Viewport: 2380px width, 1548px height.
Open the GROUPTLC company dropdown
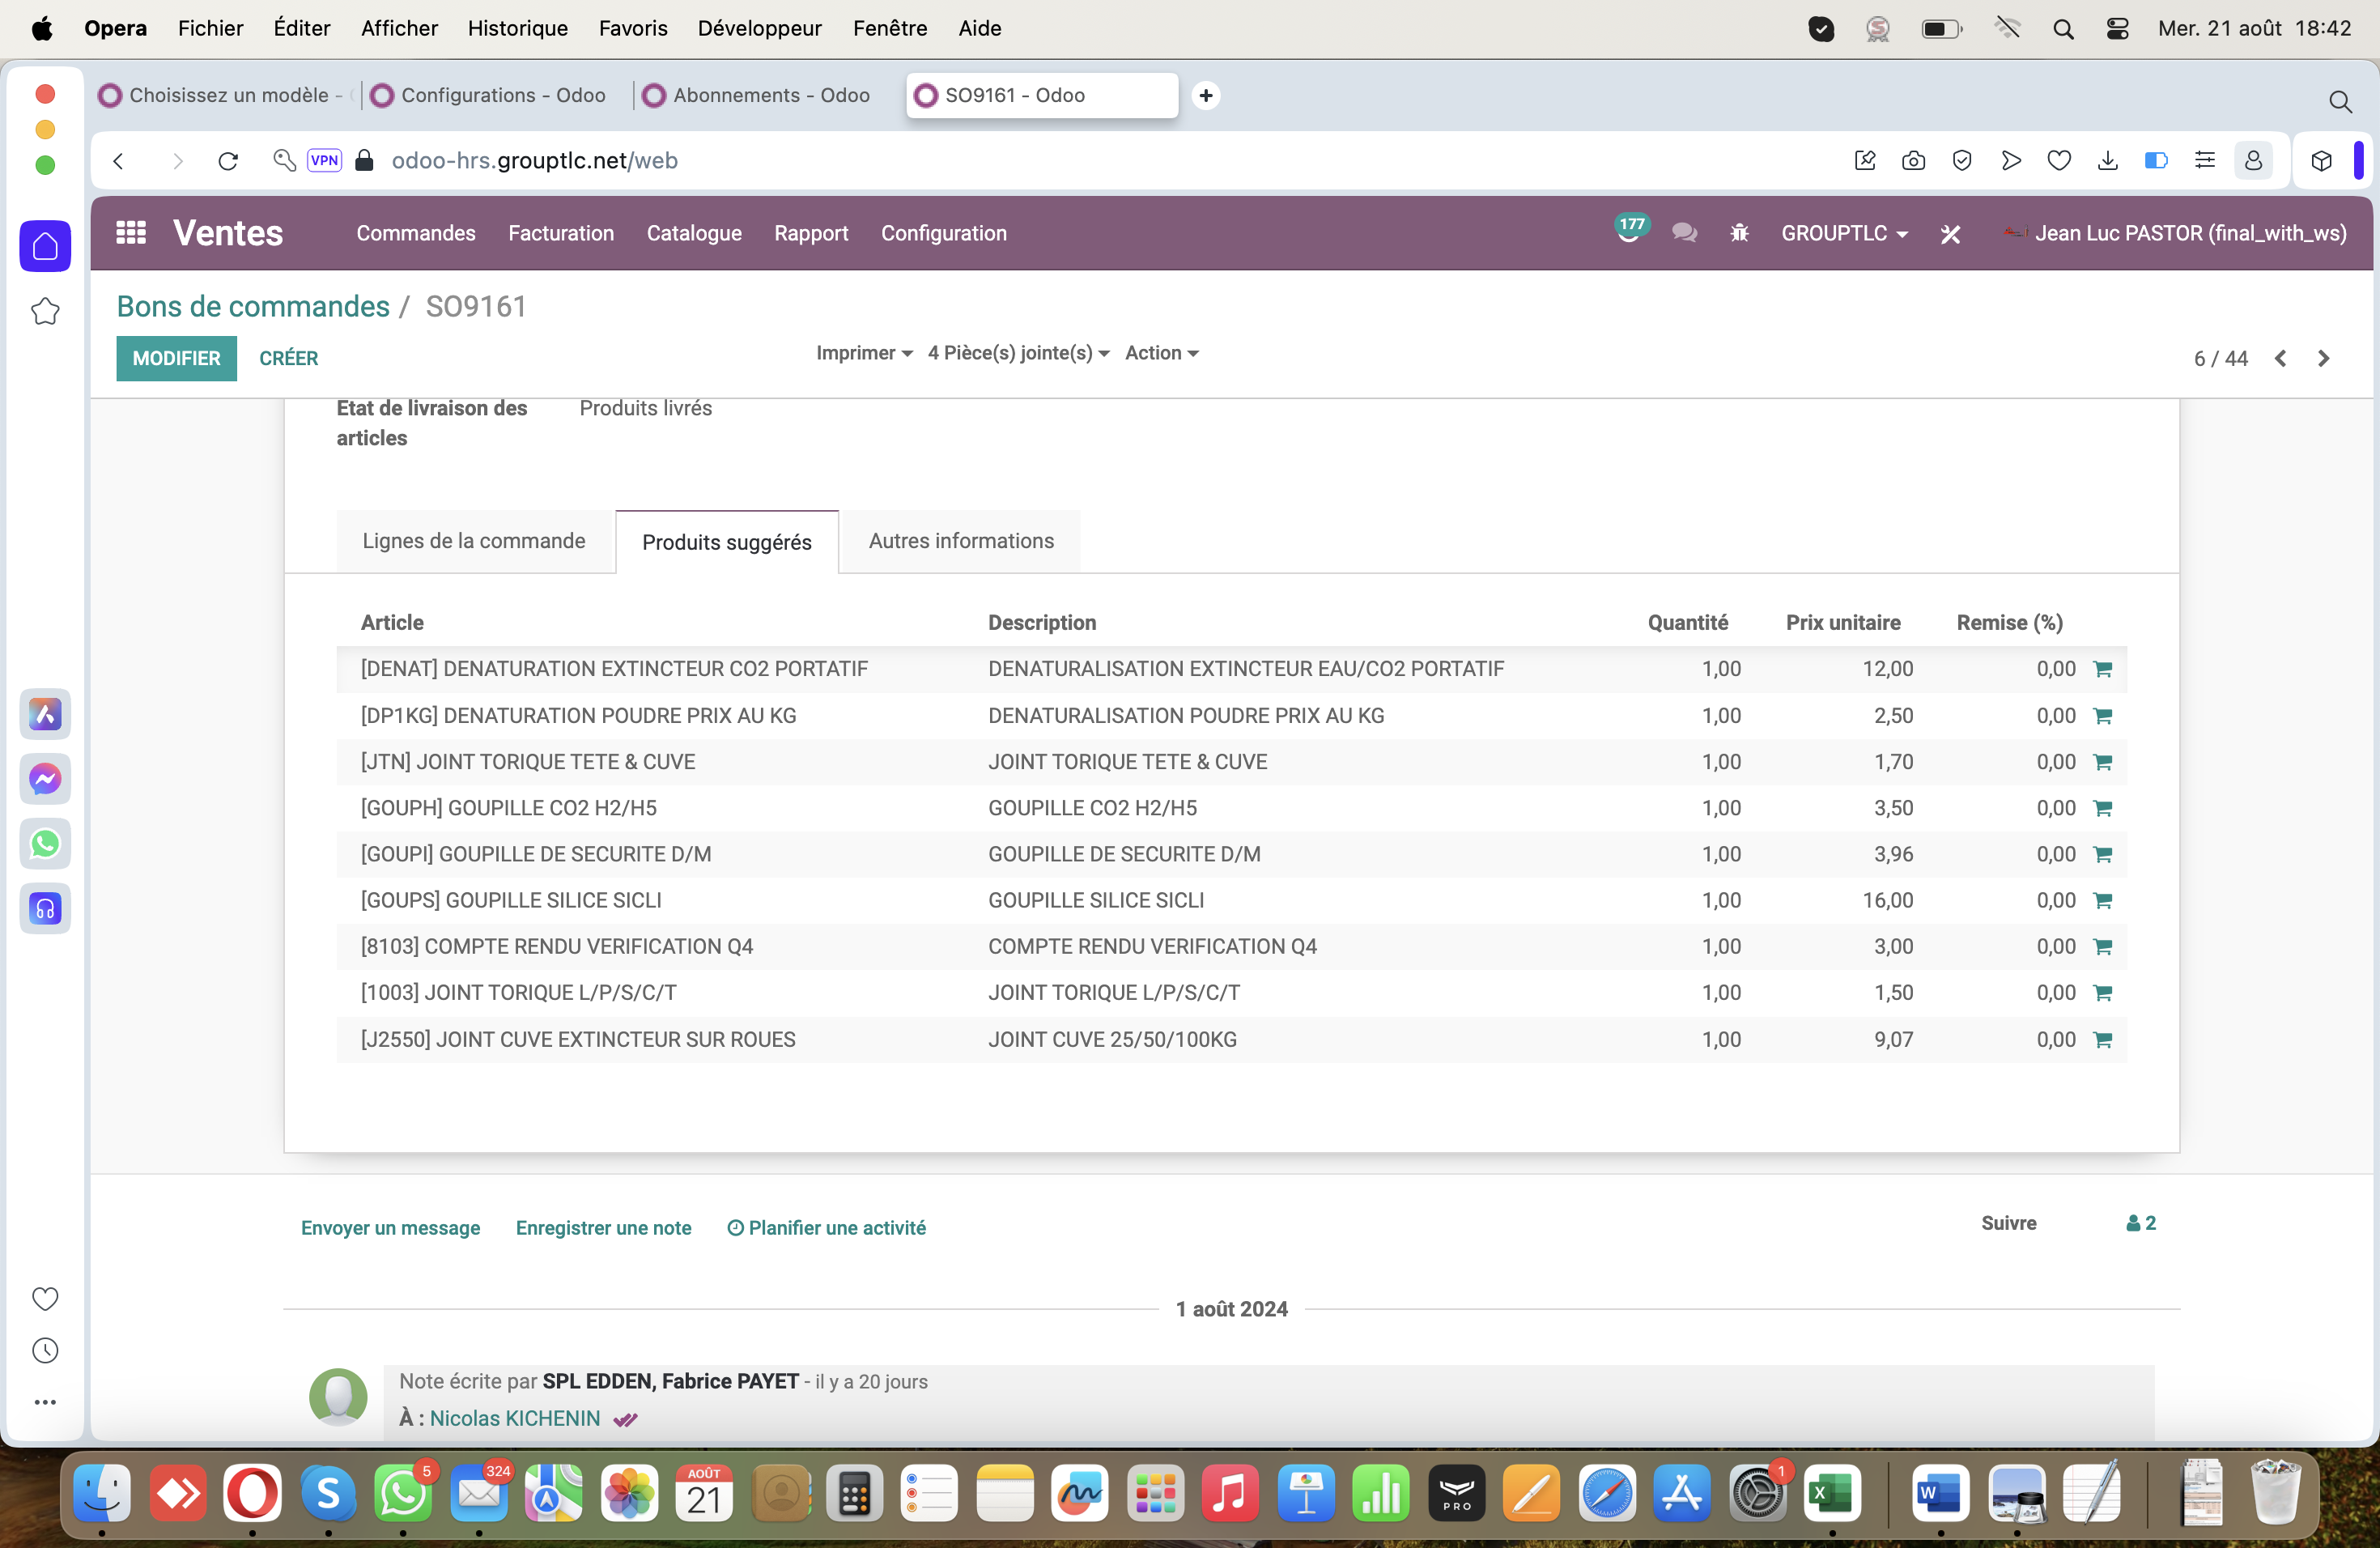[1843, 233]
